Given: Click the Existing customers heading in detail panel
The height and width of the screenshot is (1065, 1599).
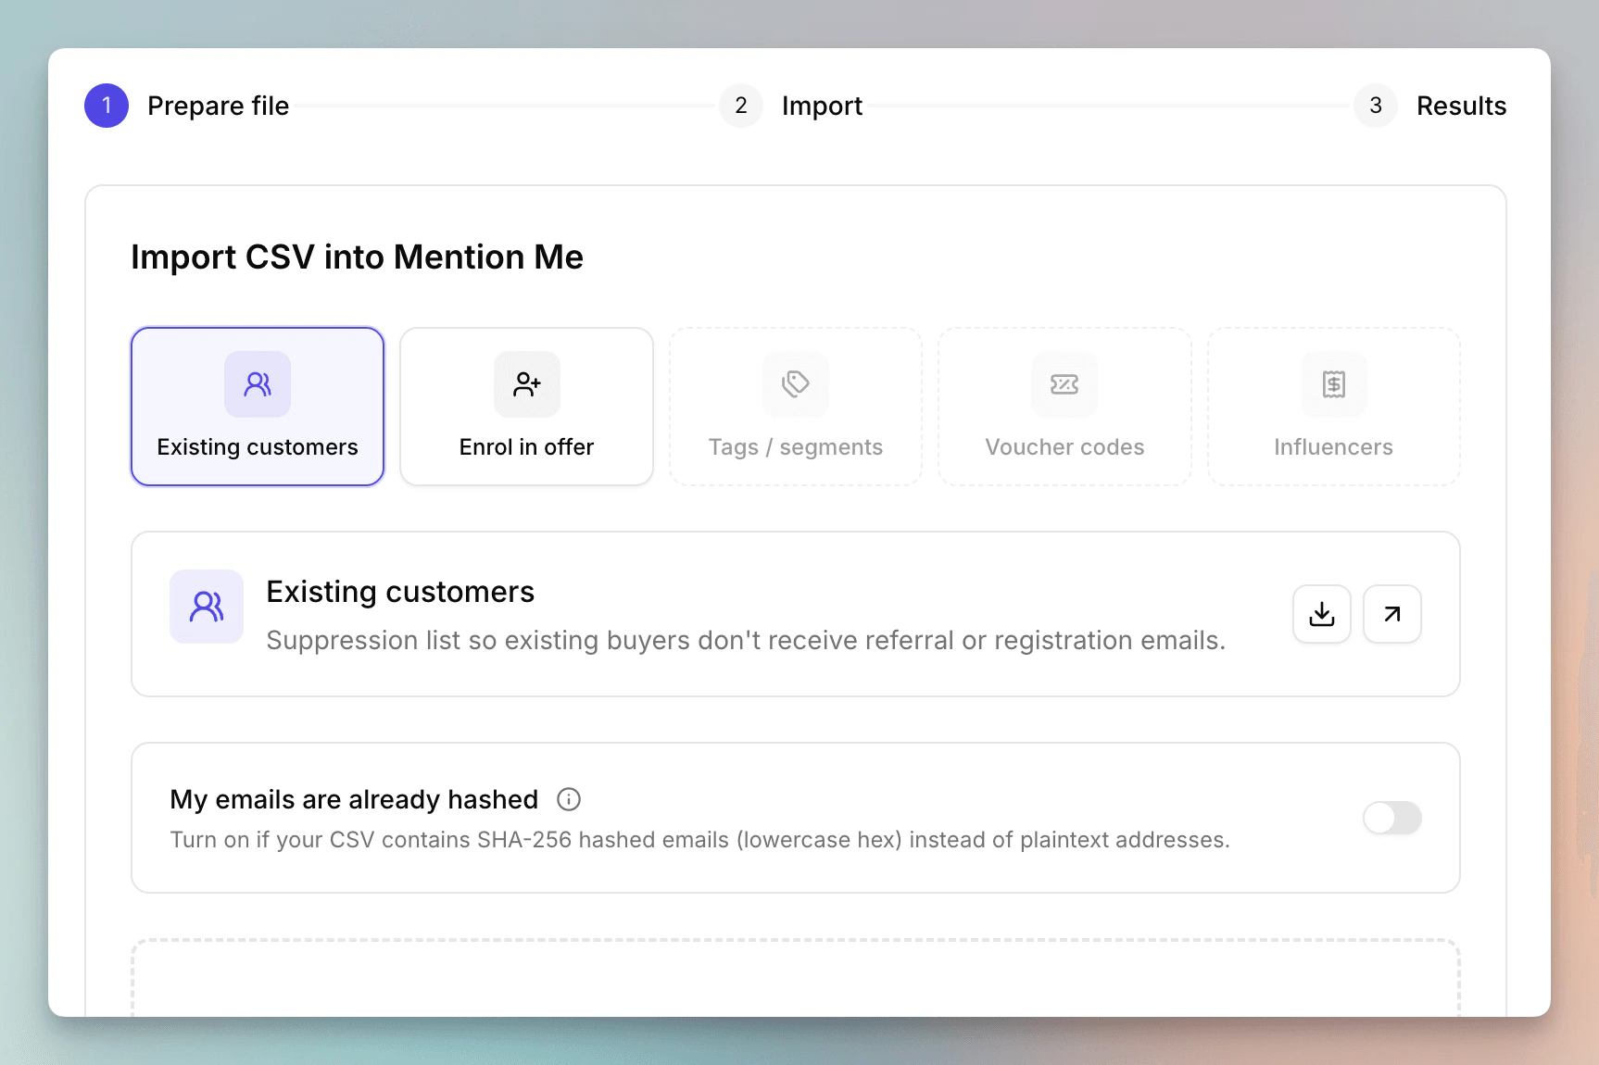Looking at the screenshot, I should tap(400, 592).
